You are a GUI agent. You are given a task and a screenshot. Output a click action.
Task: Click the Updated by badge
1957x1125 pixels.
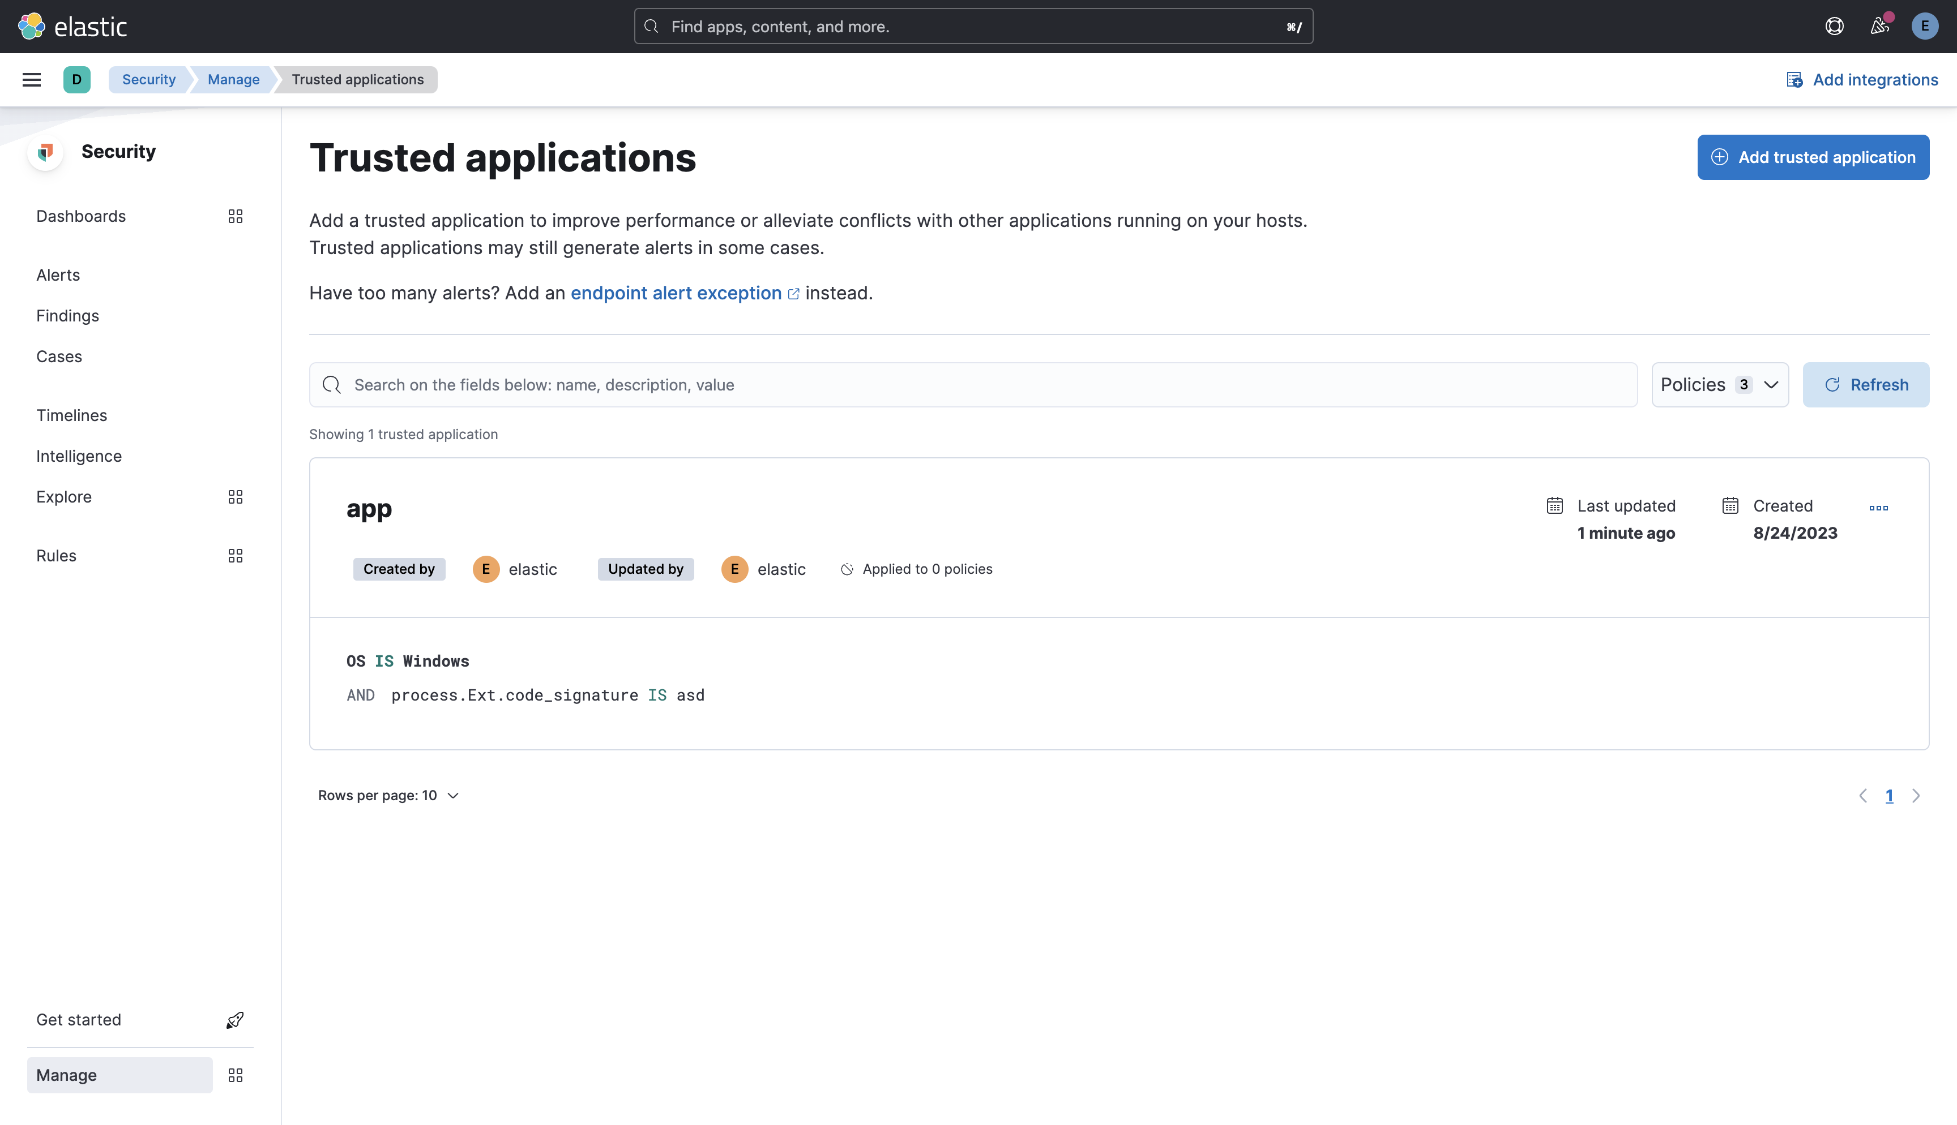[646, 569]
